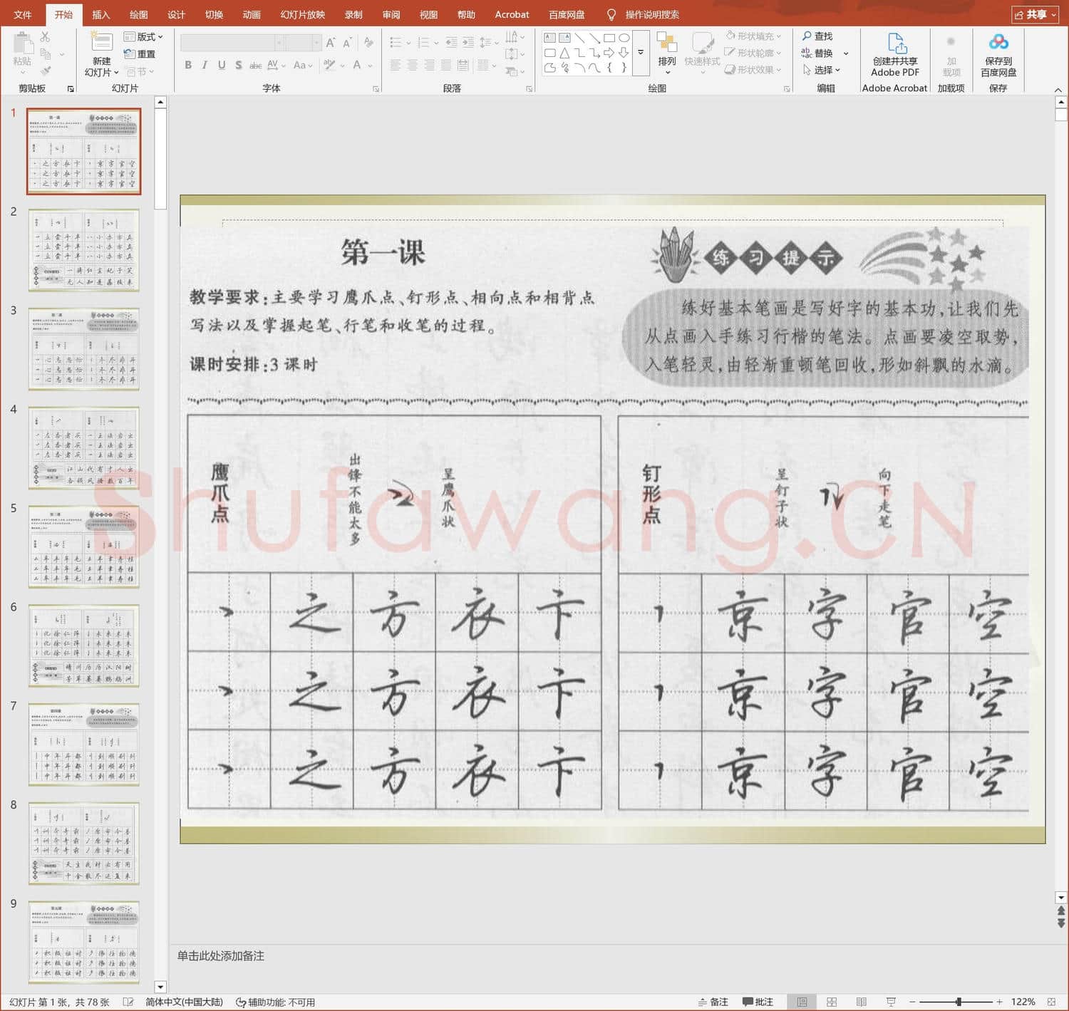Click the Format Painter brush icon
The height and width of the screenshot is (1011, 1069).
pos(46,71)
